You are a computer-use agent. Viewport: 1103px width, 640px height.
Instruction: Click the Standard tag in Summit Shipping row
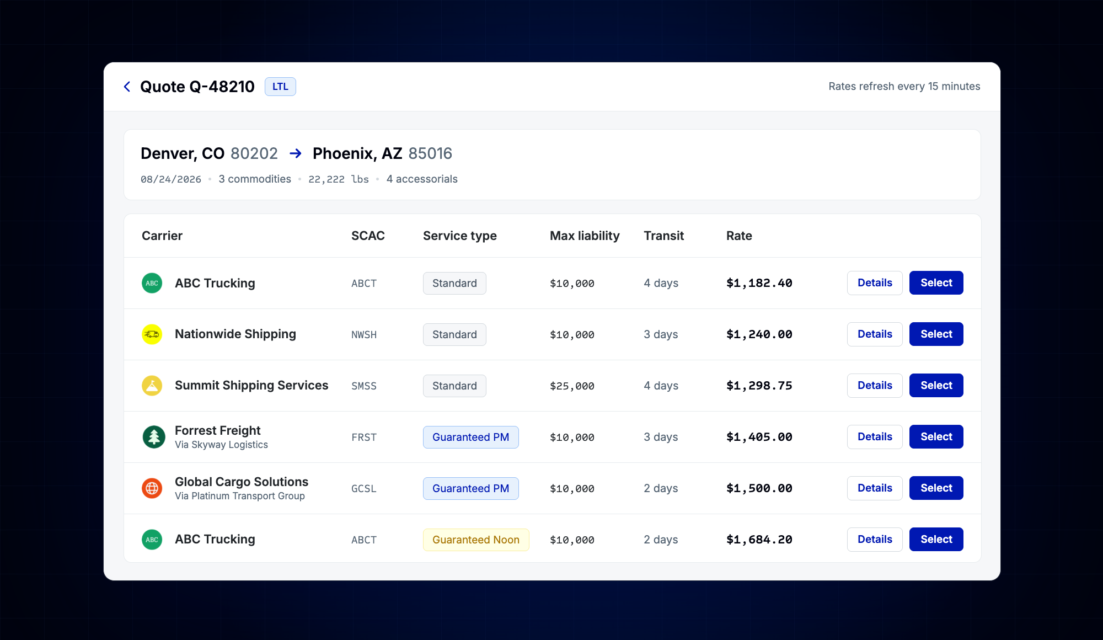pos(454,386)
